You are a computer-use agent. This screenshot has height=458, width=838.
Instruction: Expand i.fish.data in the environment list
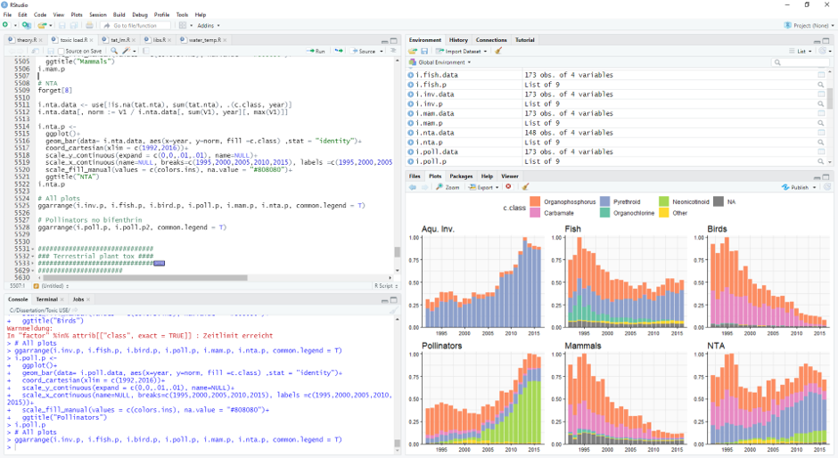(410, 75)
